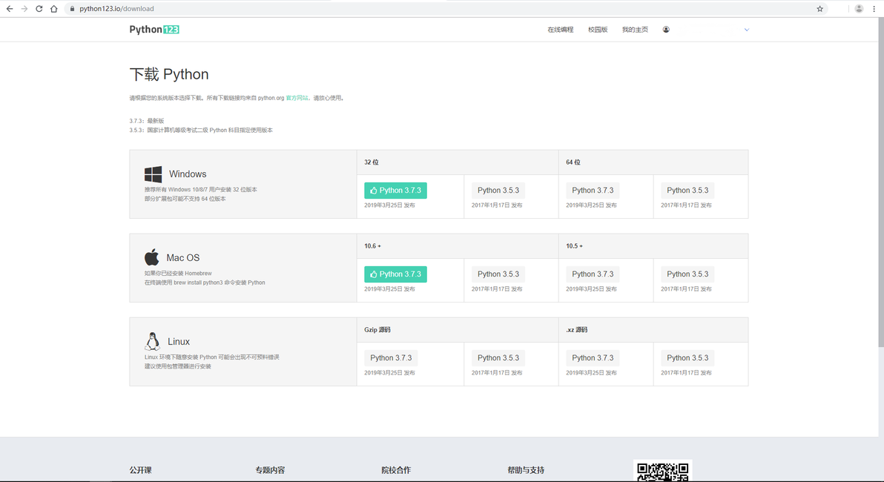The width and height of the screenshot is (884, 482).
Task: Click footer heading 院校合作
Action: pyautogui.click(x=396, y=470)
